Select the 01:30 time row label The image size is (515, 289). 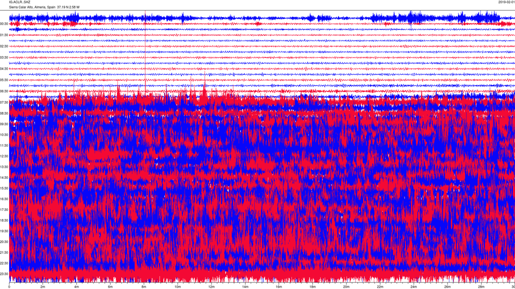tap(4, 35)
